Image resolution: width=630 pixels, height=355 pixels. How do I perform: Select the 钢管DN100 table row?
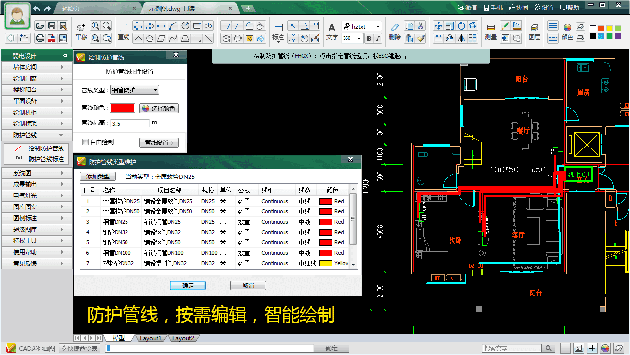[215, 253]
